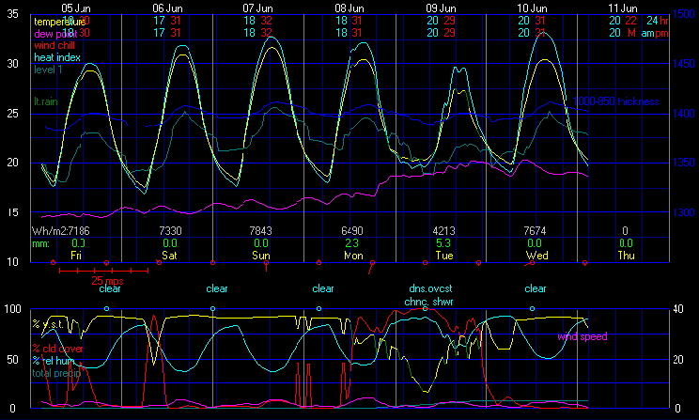This screenshot has width=699, height=420.
Task: Click the "1500" thickness axis value
Action: 684,14
